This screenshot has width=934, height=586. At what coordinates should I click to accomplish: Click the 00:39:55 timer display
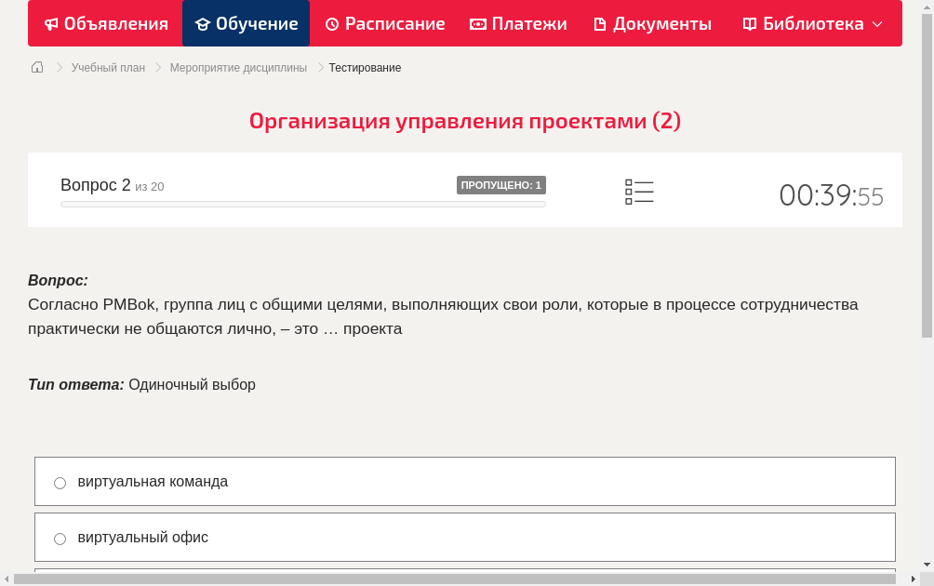pos(831,193)
